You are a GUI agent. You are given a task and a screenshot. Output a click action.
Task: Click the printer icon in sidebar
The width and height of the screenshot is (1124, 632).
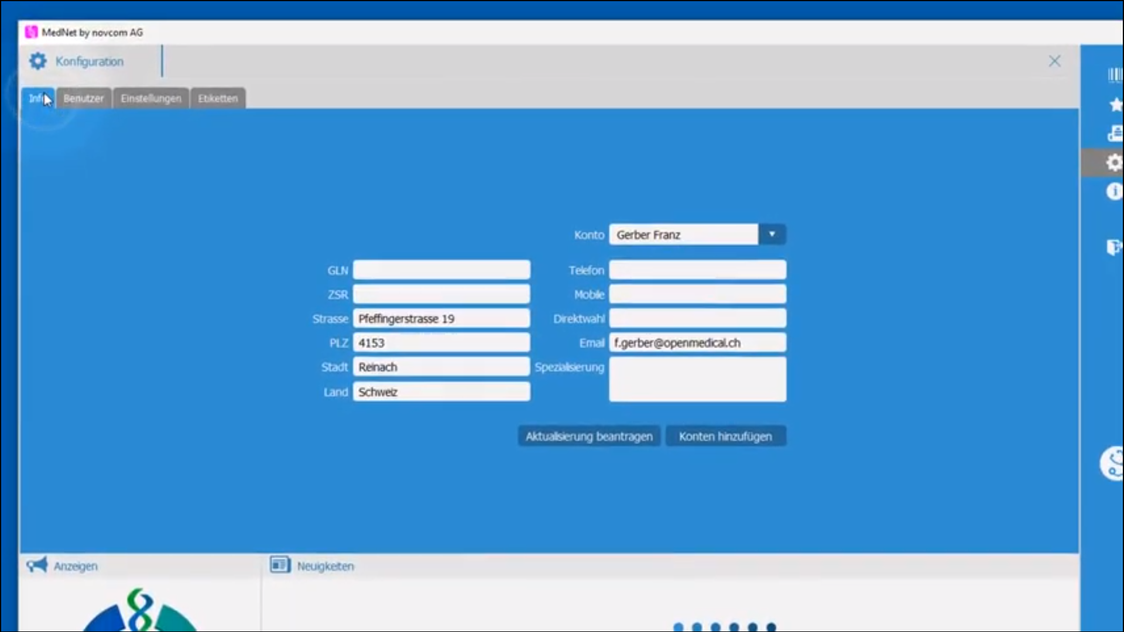1115,134
